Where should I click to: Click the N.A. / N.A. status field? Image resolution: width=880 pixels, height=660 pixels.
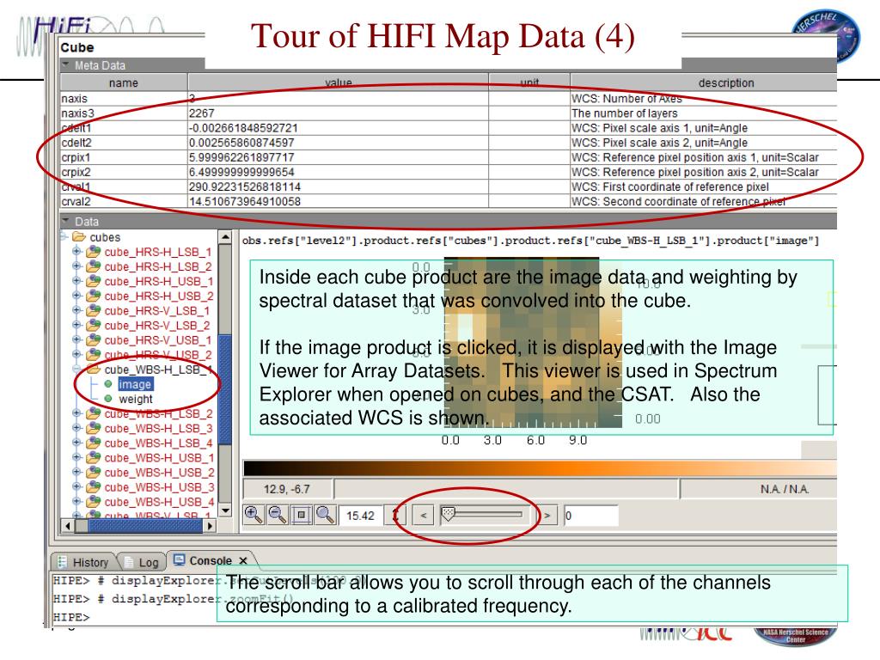point(758,489)
